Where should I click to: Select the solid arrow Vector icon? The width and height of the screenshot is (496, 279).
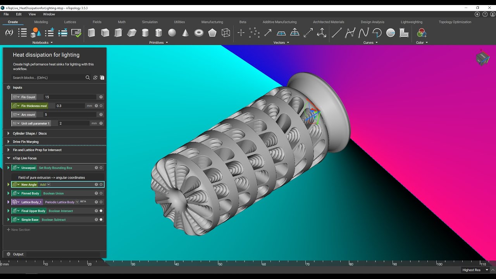(268, 33)
